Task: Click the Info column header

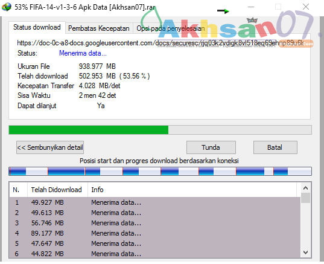Action: [192, 190]
